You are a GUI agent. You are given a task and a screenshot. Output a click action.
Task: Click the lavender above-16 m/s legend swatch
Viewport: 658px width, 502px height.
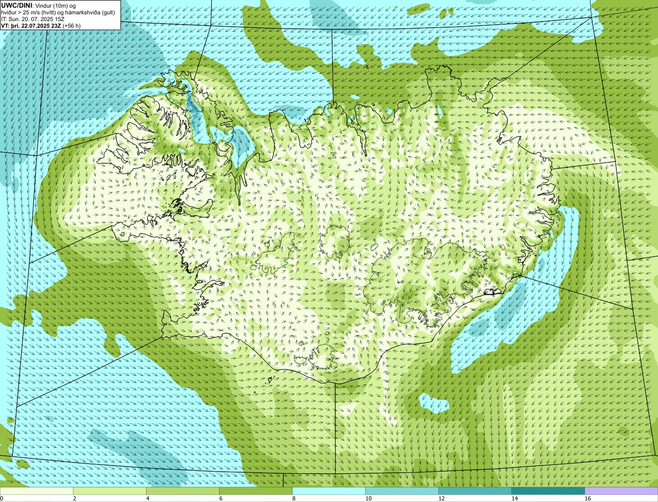(622, 491)
